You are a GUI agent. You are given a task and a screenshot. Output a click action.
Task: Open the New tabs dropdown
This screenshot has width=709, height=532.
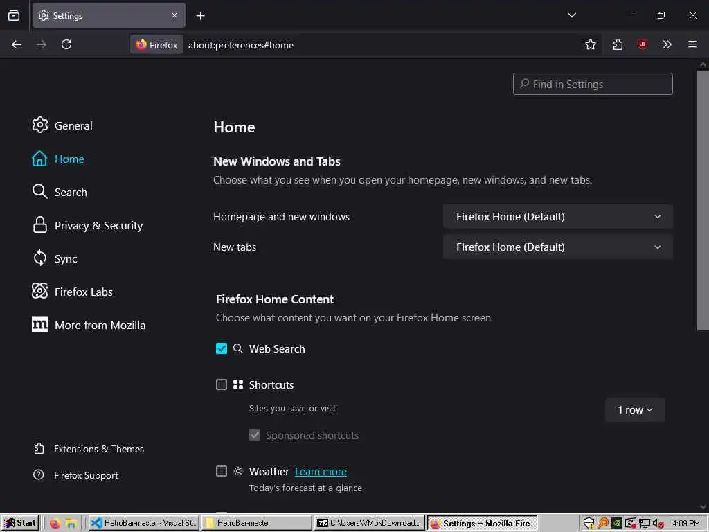[558, 247]
